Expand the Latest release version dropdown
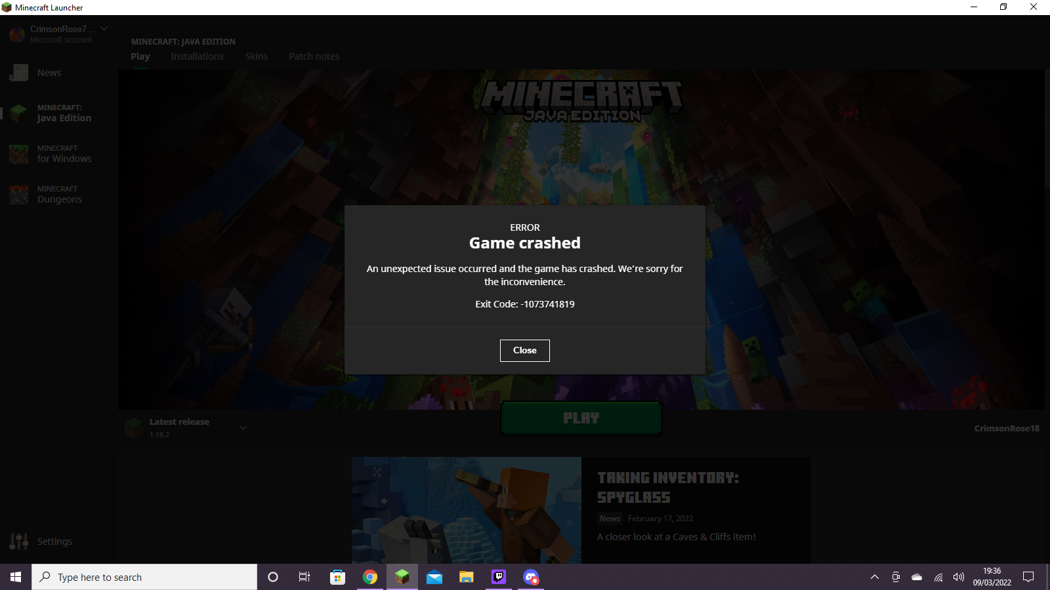Viewport: 1050px width, 590px height. click(x=243, y=428)
